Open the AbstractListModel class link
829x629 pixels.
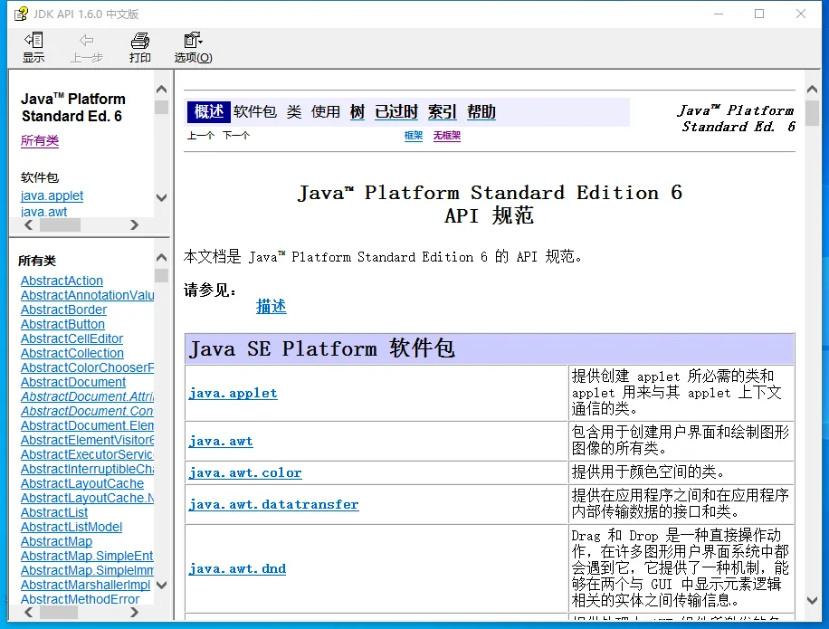pos(71,527)
